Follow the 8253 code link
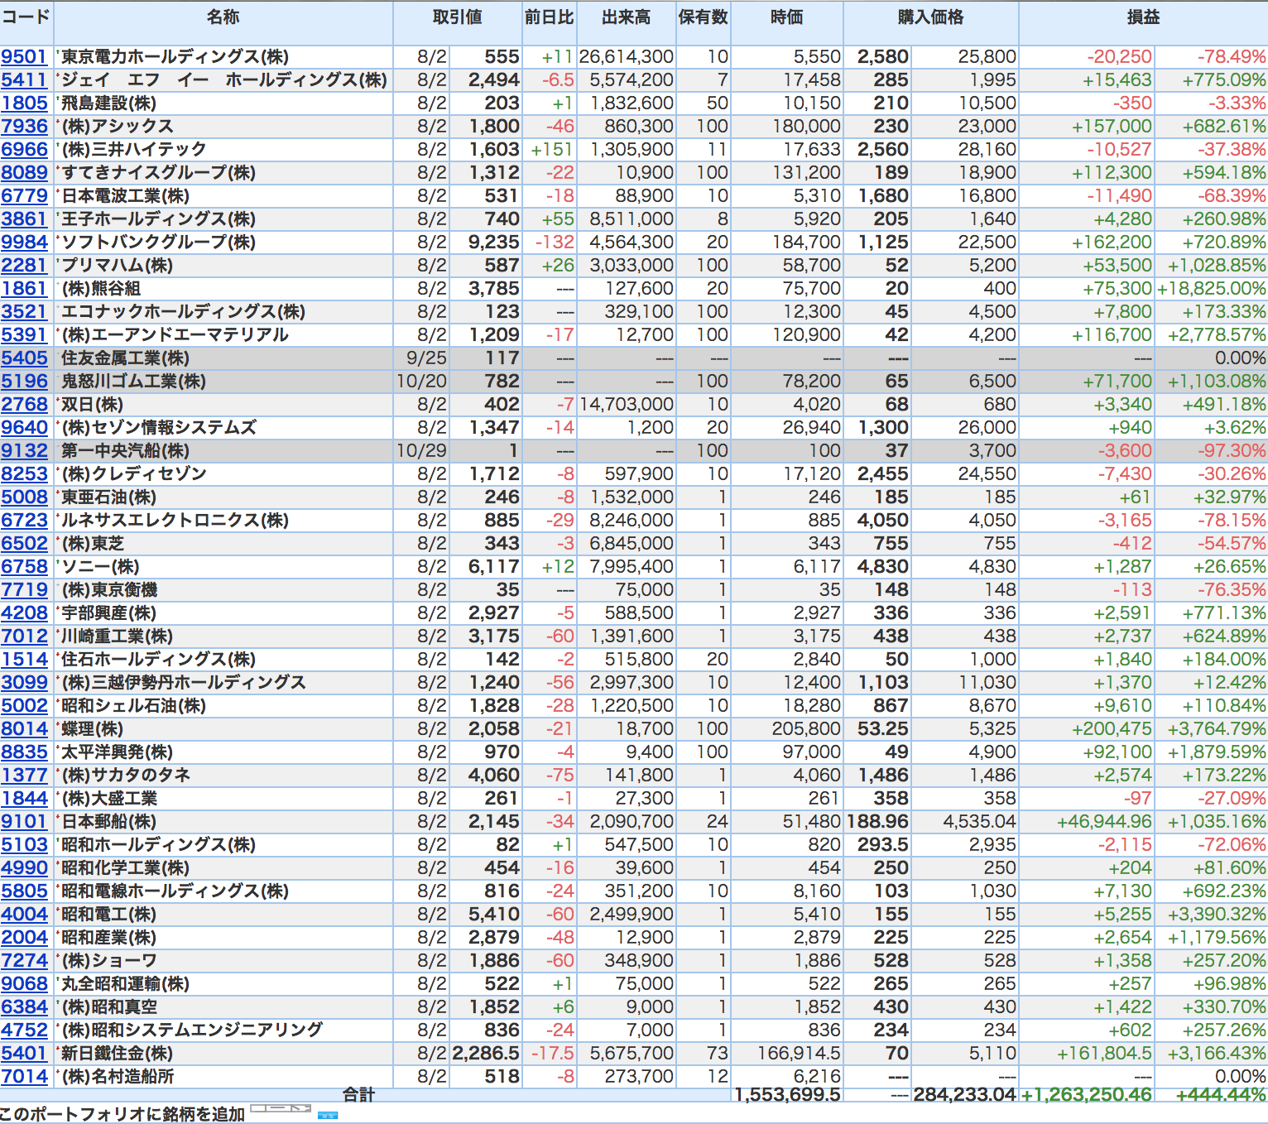Viewport: 1268px width, 1124px height. (x=24, y=473)
